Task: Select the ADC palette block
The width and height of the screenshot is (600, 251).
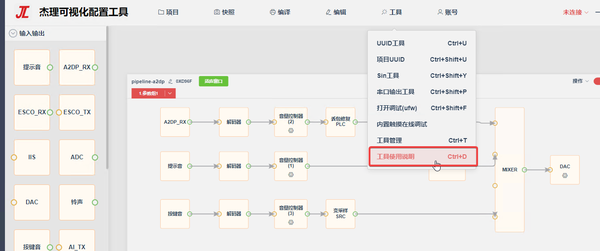Action: click(77, 157)
